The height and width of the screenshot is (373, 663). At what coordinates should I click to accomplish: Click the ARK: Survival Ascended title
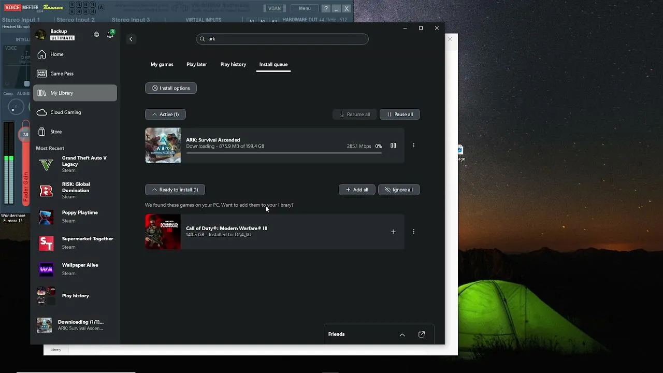tap(213, 140)
